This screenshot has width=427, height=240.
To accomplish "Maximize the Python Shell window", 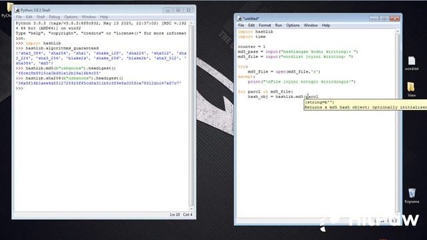I will tap(178, 10).
